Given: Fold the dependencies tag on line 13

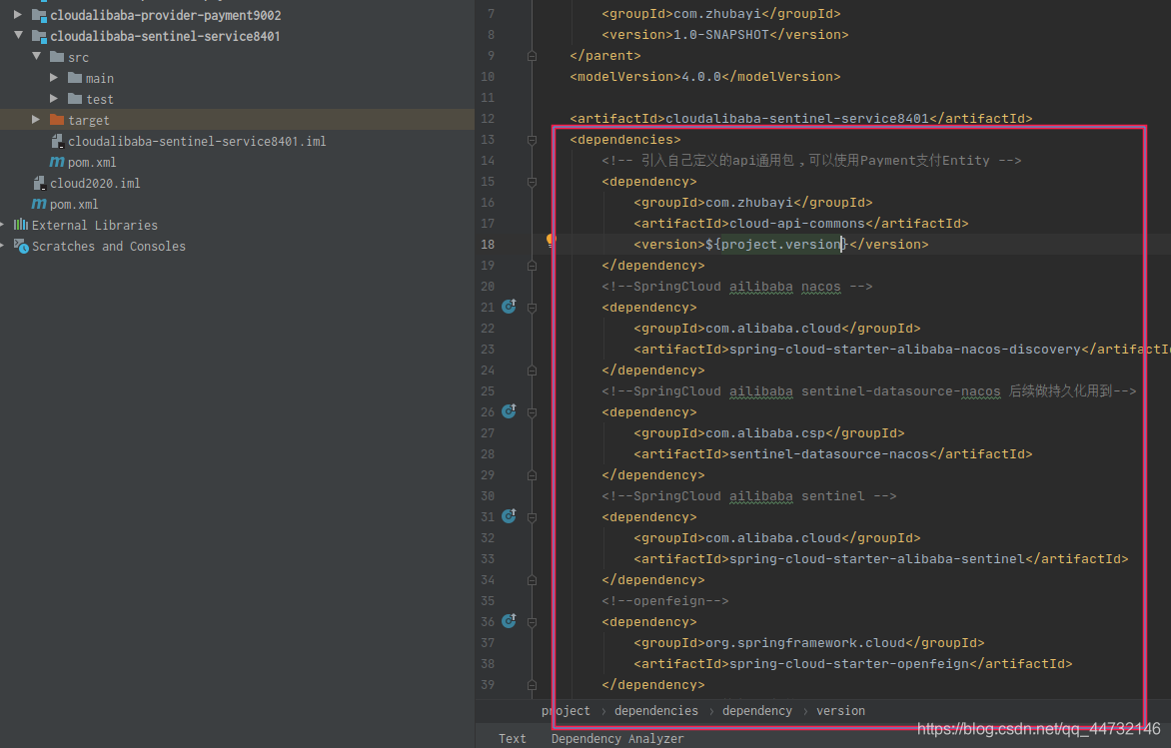Looking at the screenshot, I should pos(532,140).
